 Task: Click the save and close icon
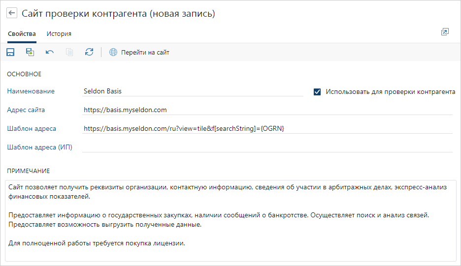point(31,52)
